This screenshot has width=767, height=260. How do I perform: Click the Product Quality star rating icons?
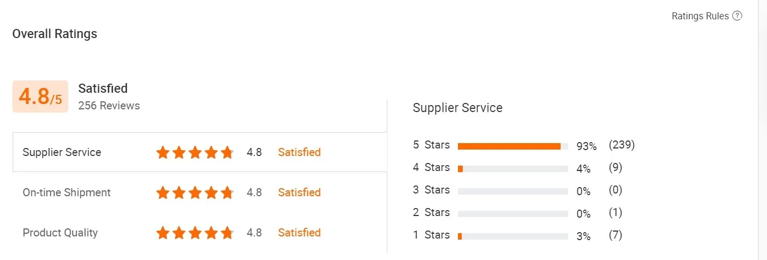(x=195, y=233)
